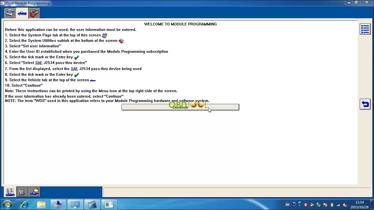Click the muted volume speaker icon
Viewport: 374px width, 210px height.
coord(345,205)
